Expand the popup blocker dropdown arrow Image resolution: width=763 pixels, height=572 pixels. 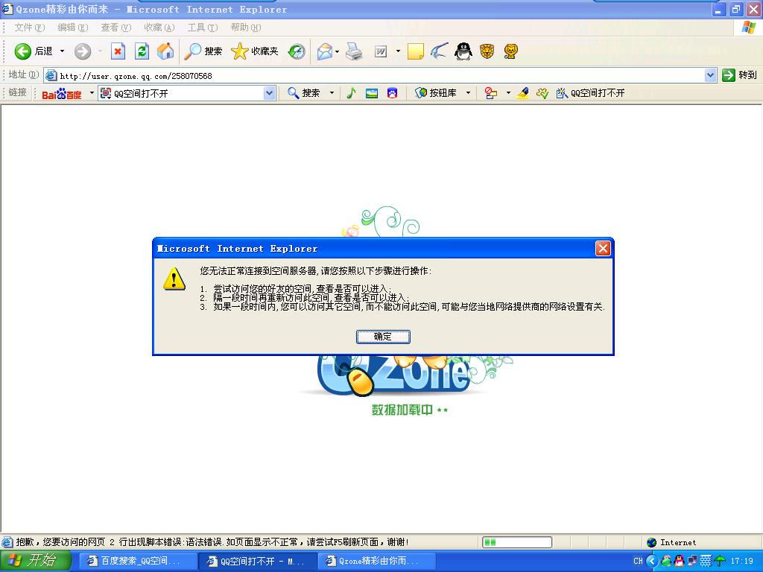click(508, 93)
